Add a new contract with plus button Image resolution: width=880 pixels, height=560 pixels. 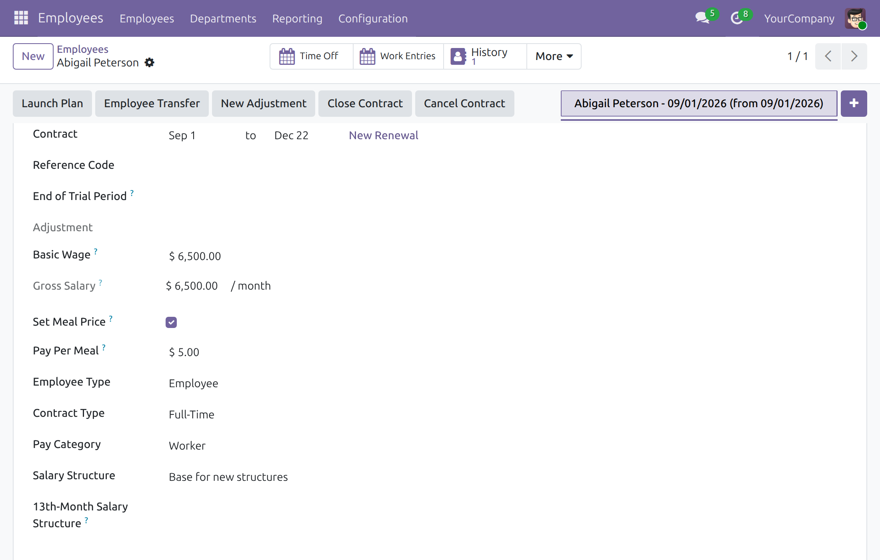click(854, 104)
